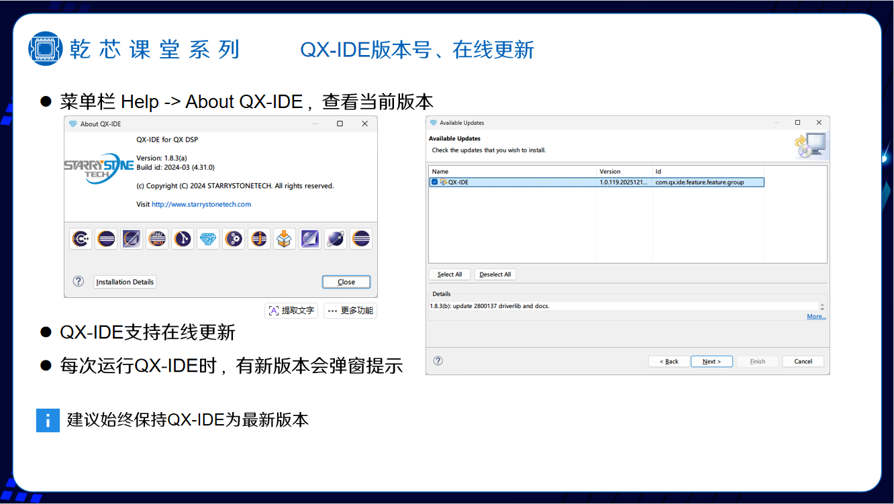Click Deselect All button
The height and width of the screenshot is (504, 894).
tap(495, 274)
